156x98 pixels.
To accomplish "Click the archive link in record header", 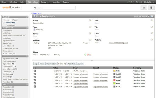I will click(x=144, y=16).
